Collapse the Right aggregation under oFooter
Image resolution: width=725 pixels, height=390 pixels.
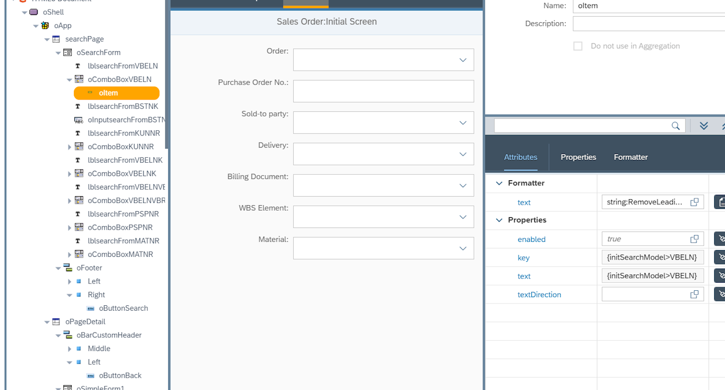point(69,295)
